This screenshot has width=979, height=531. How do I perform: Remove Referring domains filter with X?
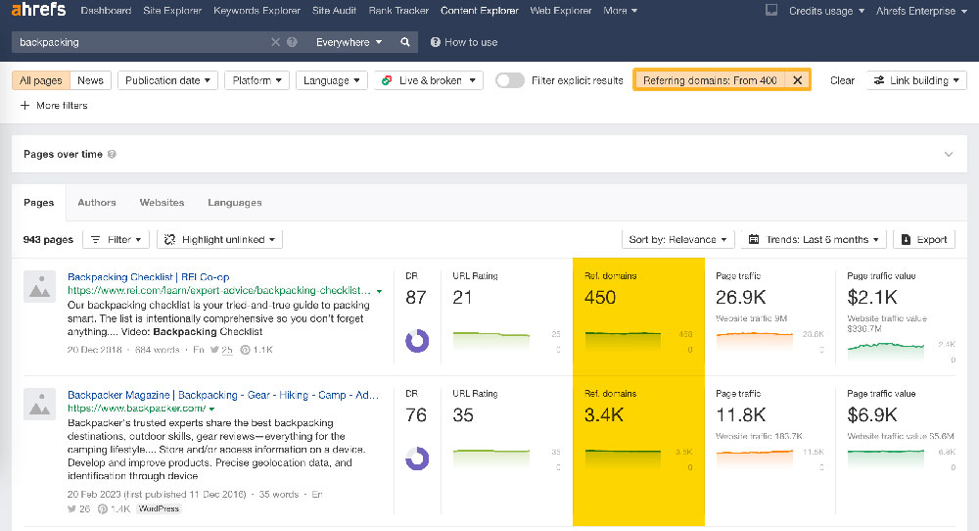[x=797, y=80]
